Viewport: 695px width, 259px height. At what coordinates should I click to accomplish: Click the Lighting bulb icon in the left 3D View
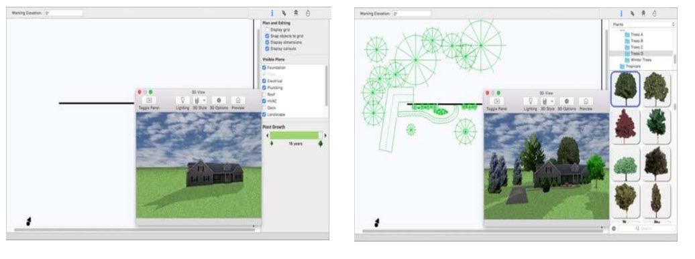pyautogui.click(x=182, y=101)
